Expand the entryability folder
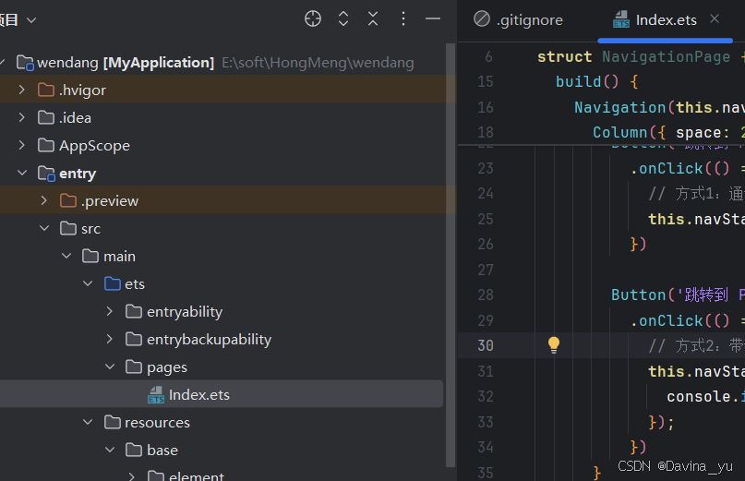Viewport: 745px width, 481px height. click(x=110, y=311)
